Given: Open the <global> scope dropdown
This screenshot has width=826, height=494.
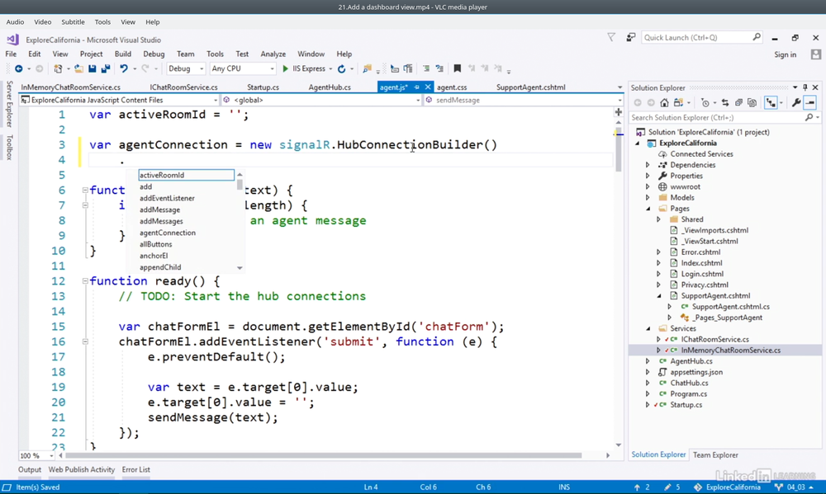Looking at the screenshot, I should [x=321, y=100].
